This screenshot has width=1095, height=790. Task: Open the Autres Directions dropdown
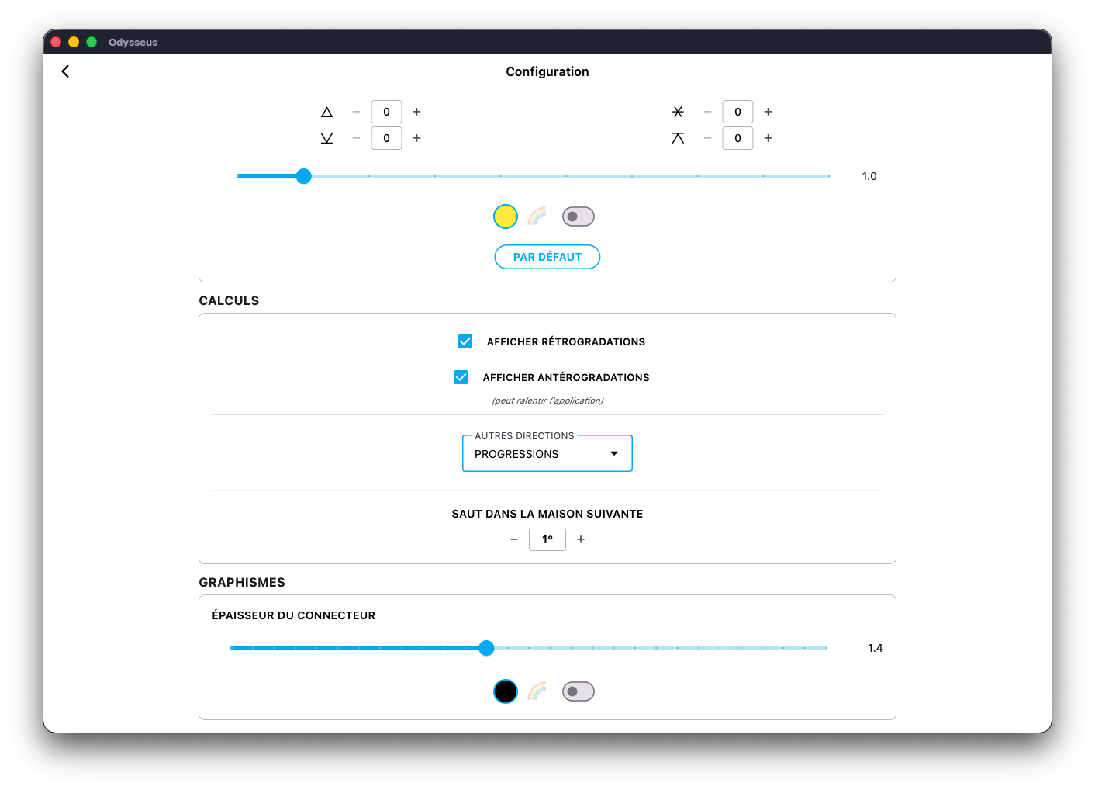547,454
